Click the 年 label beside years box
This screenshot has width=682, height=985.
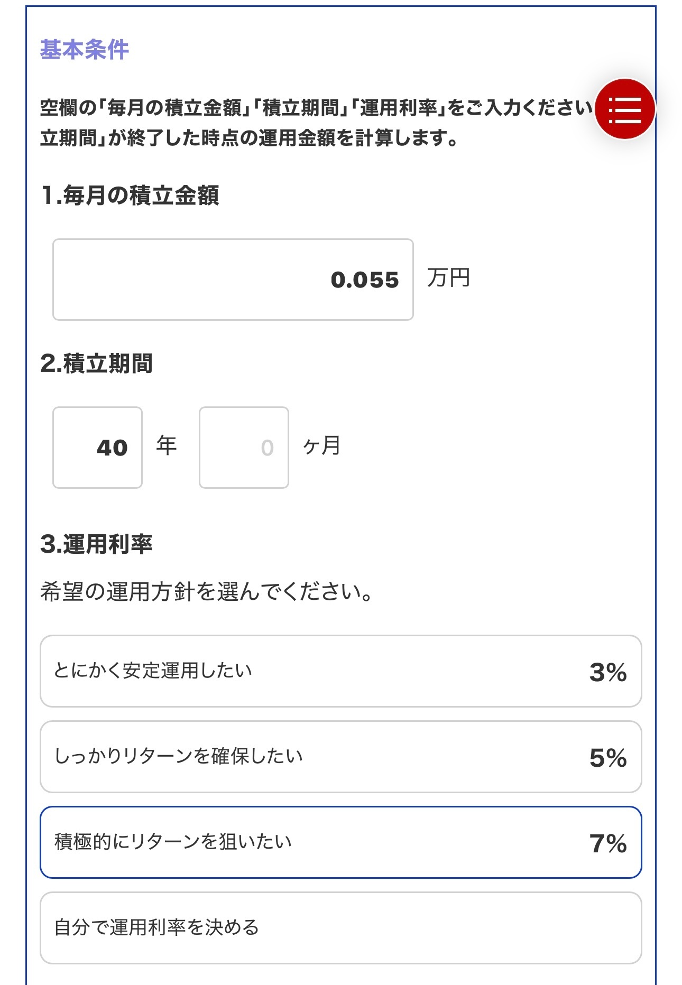[166, 445]
